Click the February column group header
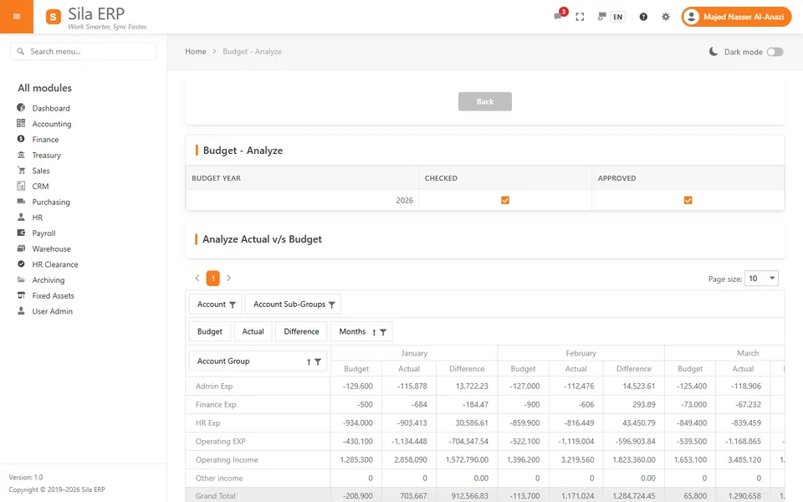803x502 pixels. point(581,353)
